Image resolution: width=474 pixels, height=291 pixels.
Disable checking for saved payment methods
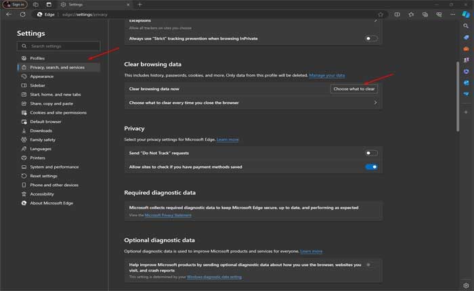coord(371,166)
